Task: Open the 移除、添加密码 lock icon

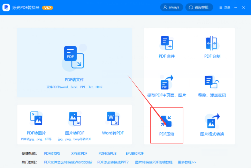Action: point(212,82)
